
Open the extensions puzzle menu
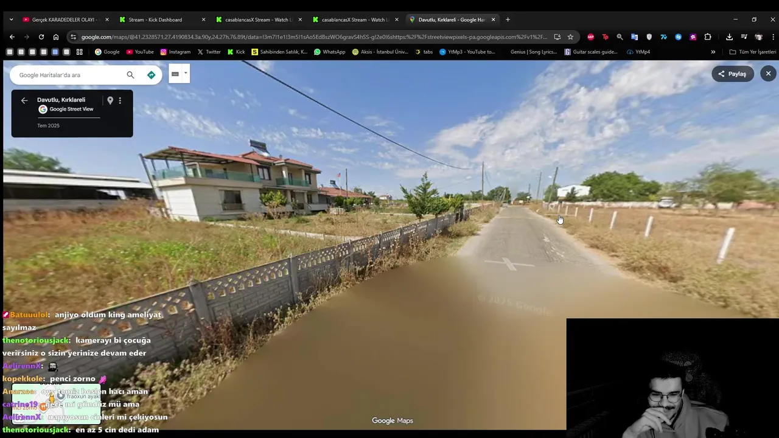click(708, 36)
